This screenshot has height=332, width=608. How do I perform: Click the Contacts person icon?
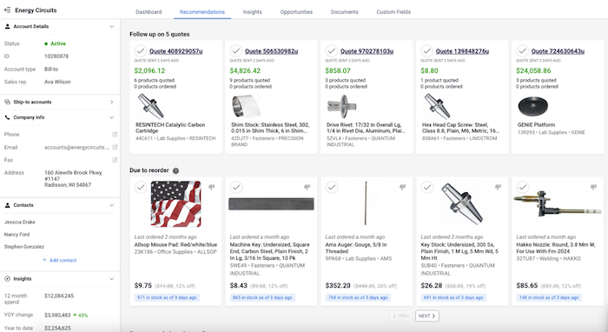pos(7,205)
